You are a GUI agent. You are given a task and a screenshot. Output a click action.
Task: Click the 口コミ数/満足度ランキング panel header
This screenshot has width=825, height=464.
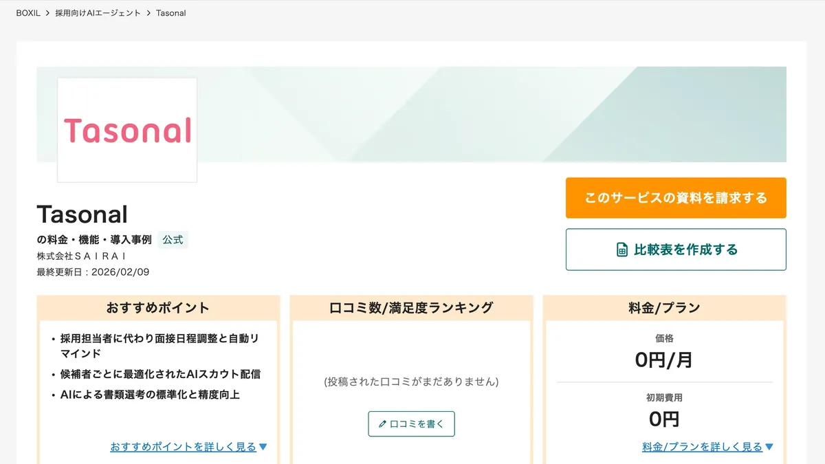(x=411, y=307)
